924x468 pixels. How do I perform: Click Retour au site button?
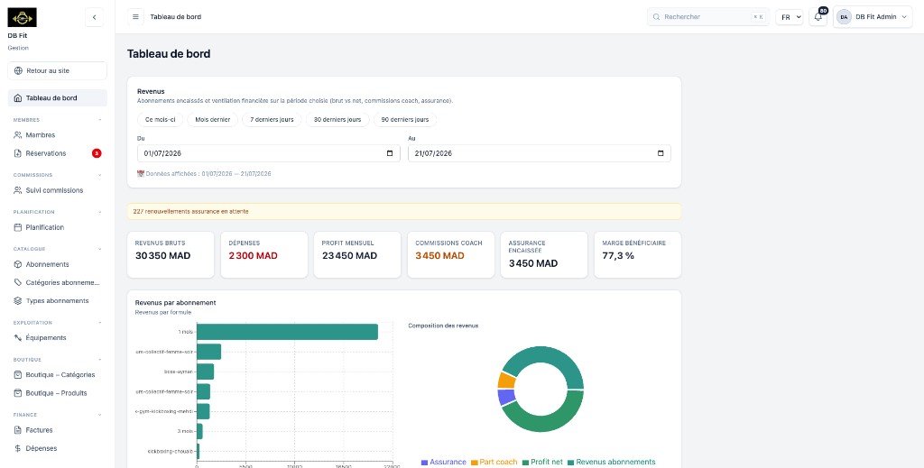click(x=57, y=70)
